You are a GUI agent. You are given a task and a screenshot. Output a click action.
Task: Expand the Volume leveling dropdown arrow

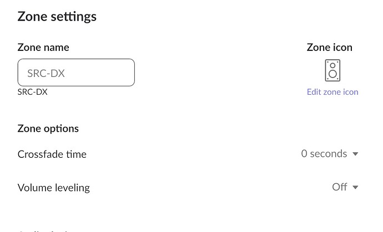[356, 187]
